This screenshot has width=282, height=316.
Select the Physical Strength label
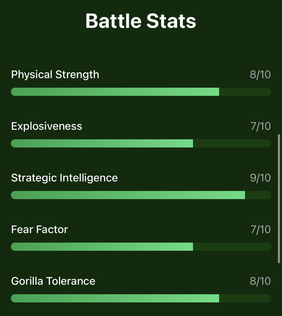click(55, 75)
